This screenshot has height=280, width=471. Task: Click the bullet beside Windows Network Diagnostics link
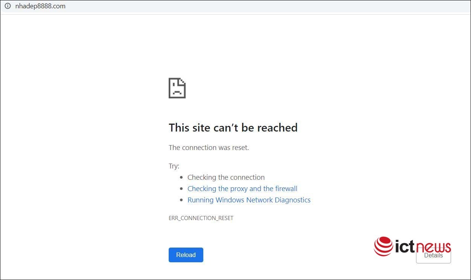(181, 200)
